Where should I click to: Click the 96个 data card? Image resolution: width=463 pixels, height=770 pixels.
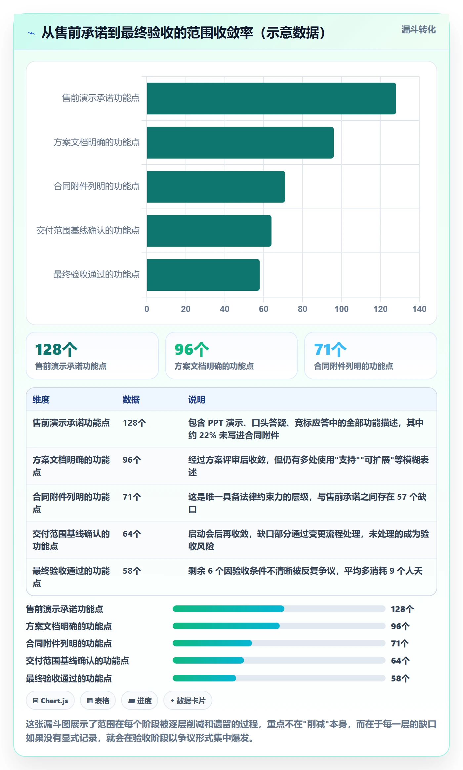coord(232,356)
